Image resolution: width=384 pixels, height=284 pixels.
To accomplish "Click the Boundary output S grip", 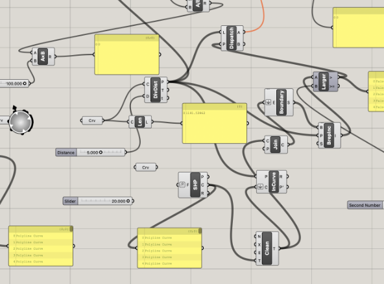I will (294, 102).
